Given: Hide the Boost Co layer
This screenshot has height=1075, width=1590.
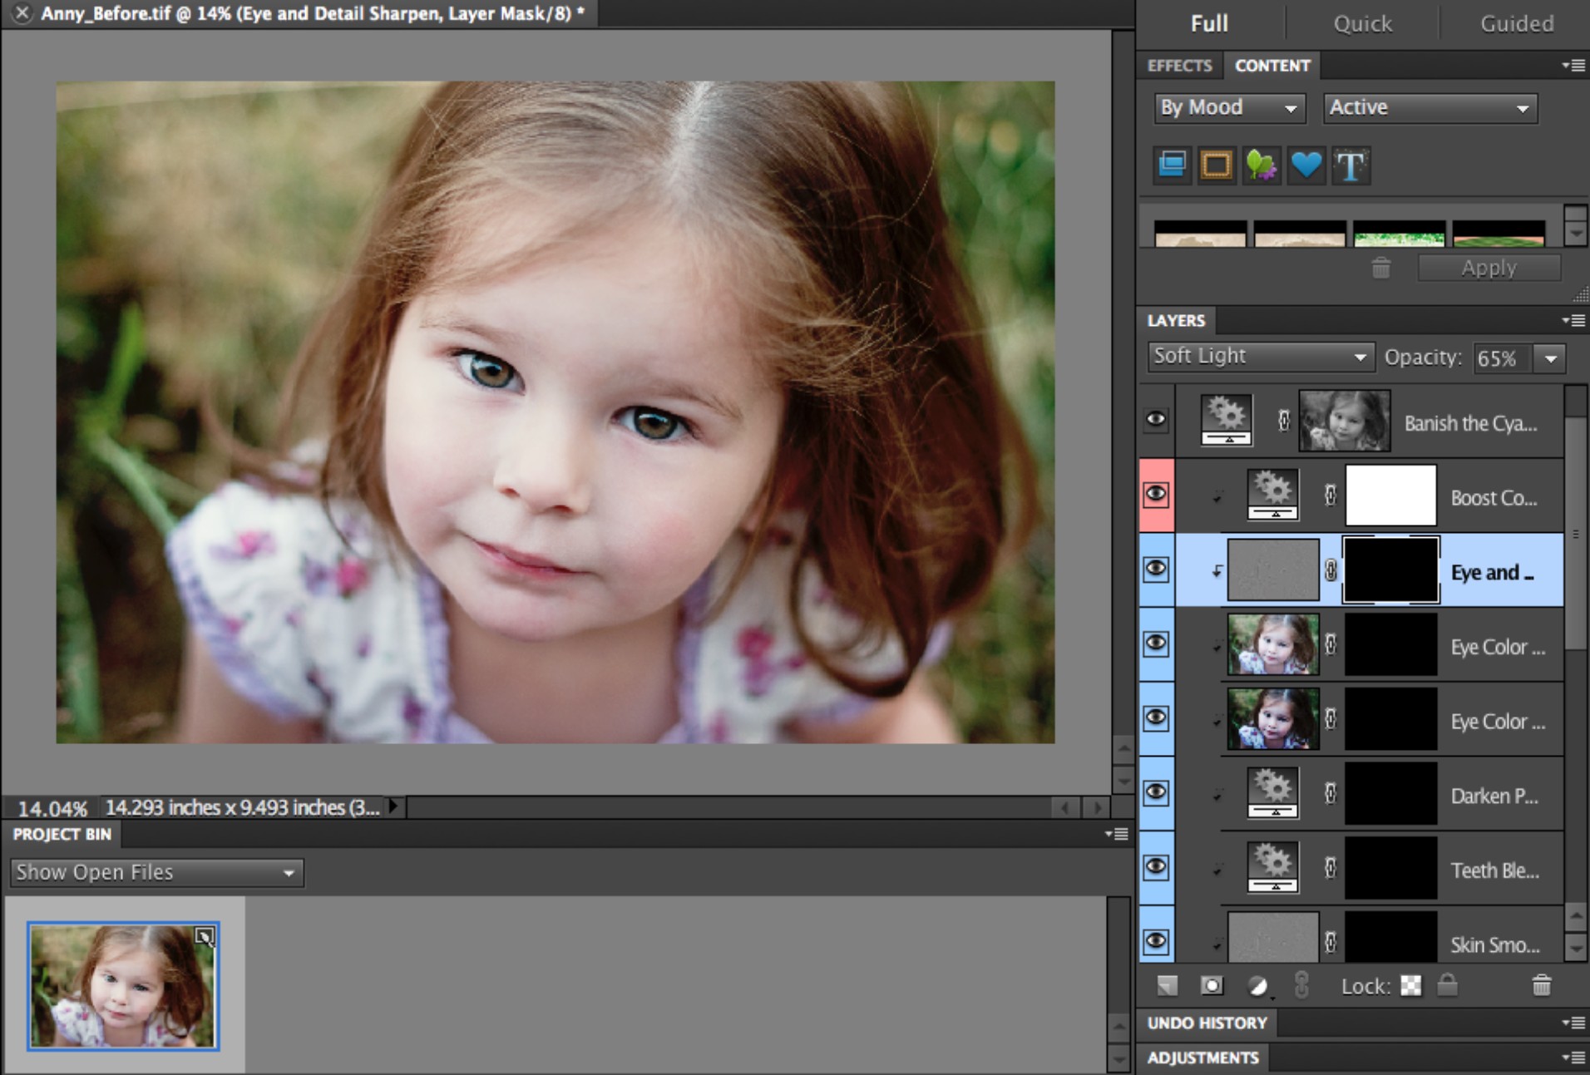Looking at the screenshot, I should (x=1156, y=495).
